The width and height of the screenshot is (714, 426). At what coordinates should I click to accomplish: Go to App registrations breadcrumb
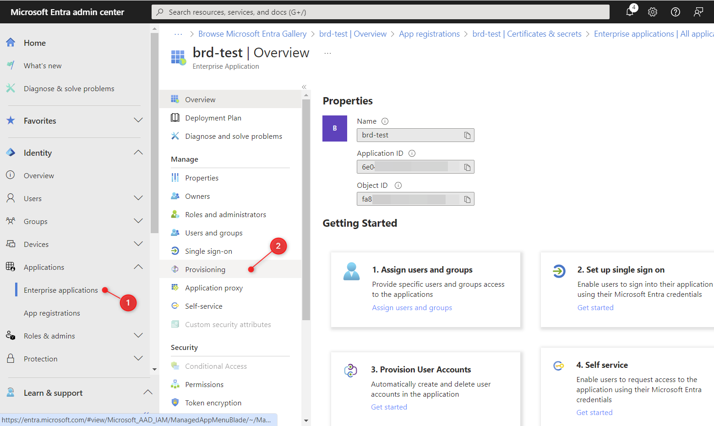(429, 34)
